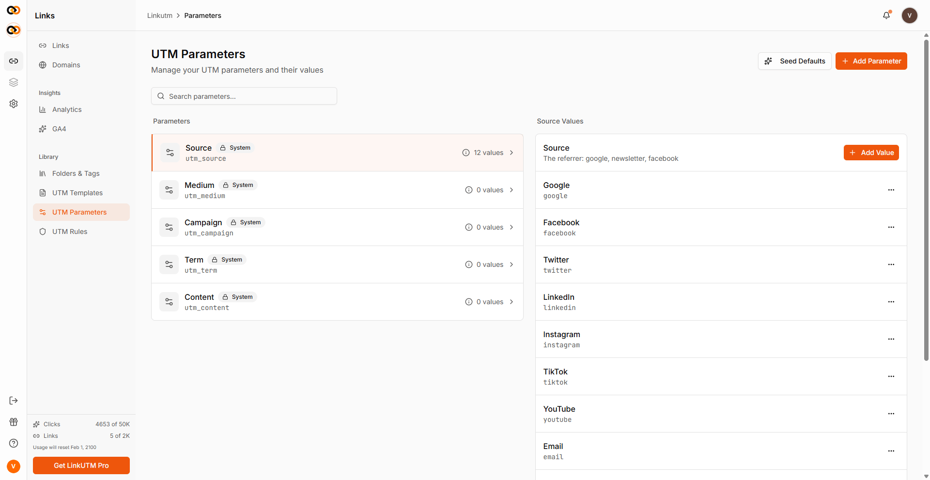This screenshot has width=930, height=480.
Task: Open more options for Email value
Action: 891,451
